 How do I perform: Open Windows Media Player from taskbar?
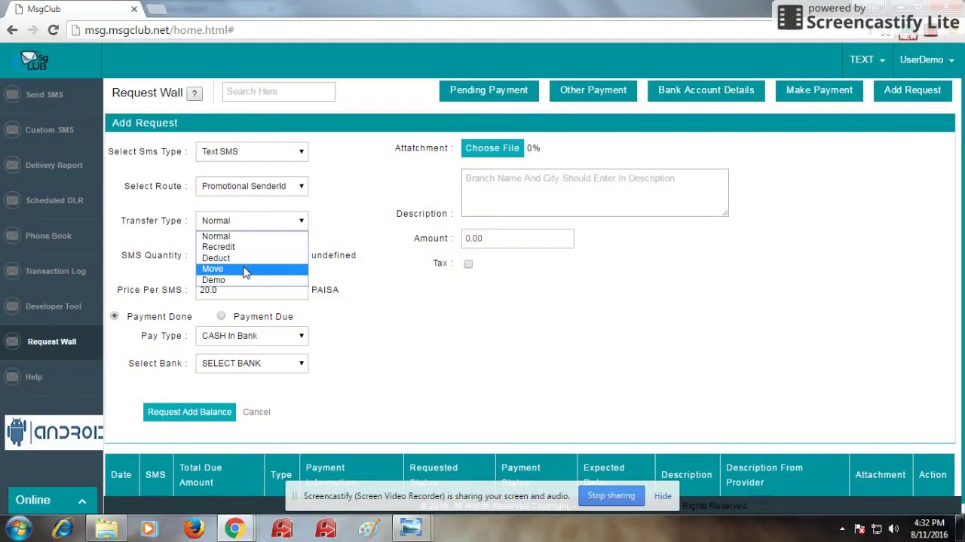pyautogui.click(x=149, y=528)
